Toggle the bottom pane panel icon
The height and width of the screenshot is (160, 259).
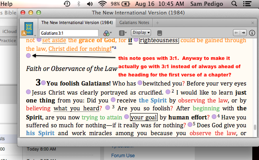coord(160,33)
